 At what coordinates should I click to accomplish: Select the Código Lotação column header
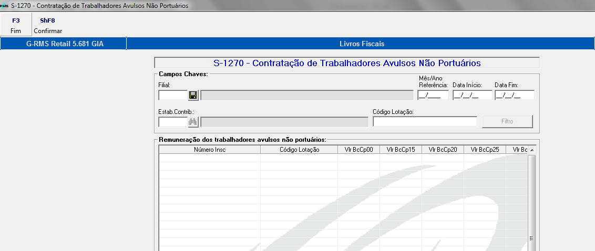coord(300,150)
